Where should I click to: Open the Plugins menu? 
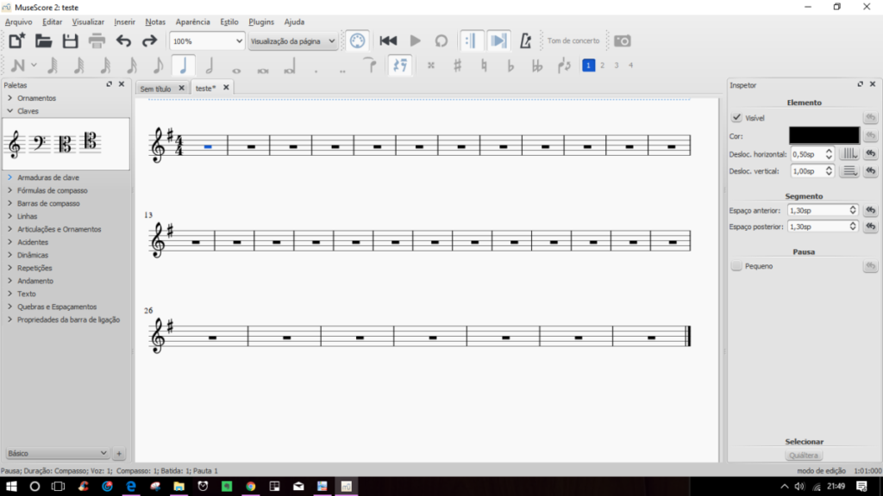260,22
